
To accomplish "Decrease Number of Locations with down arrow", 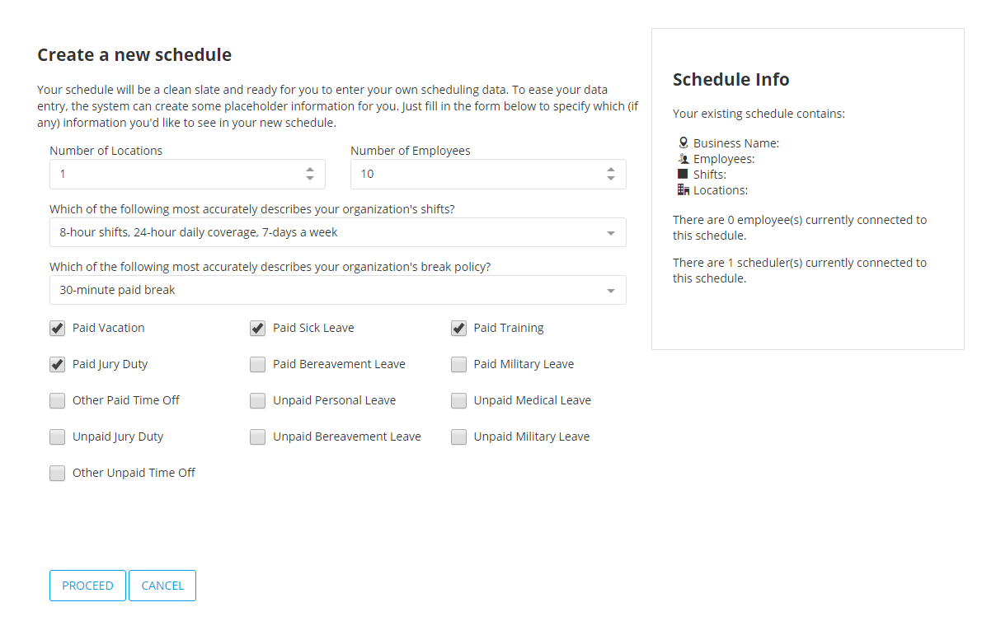I will click(x=310, y=179).
